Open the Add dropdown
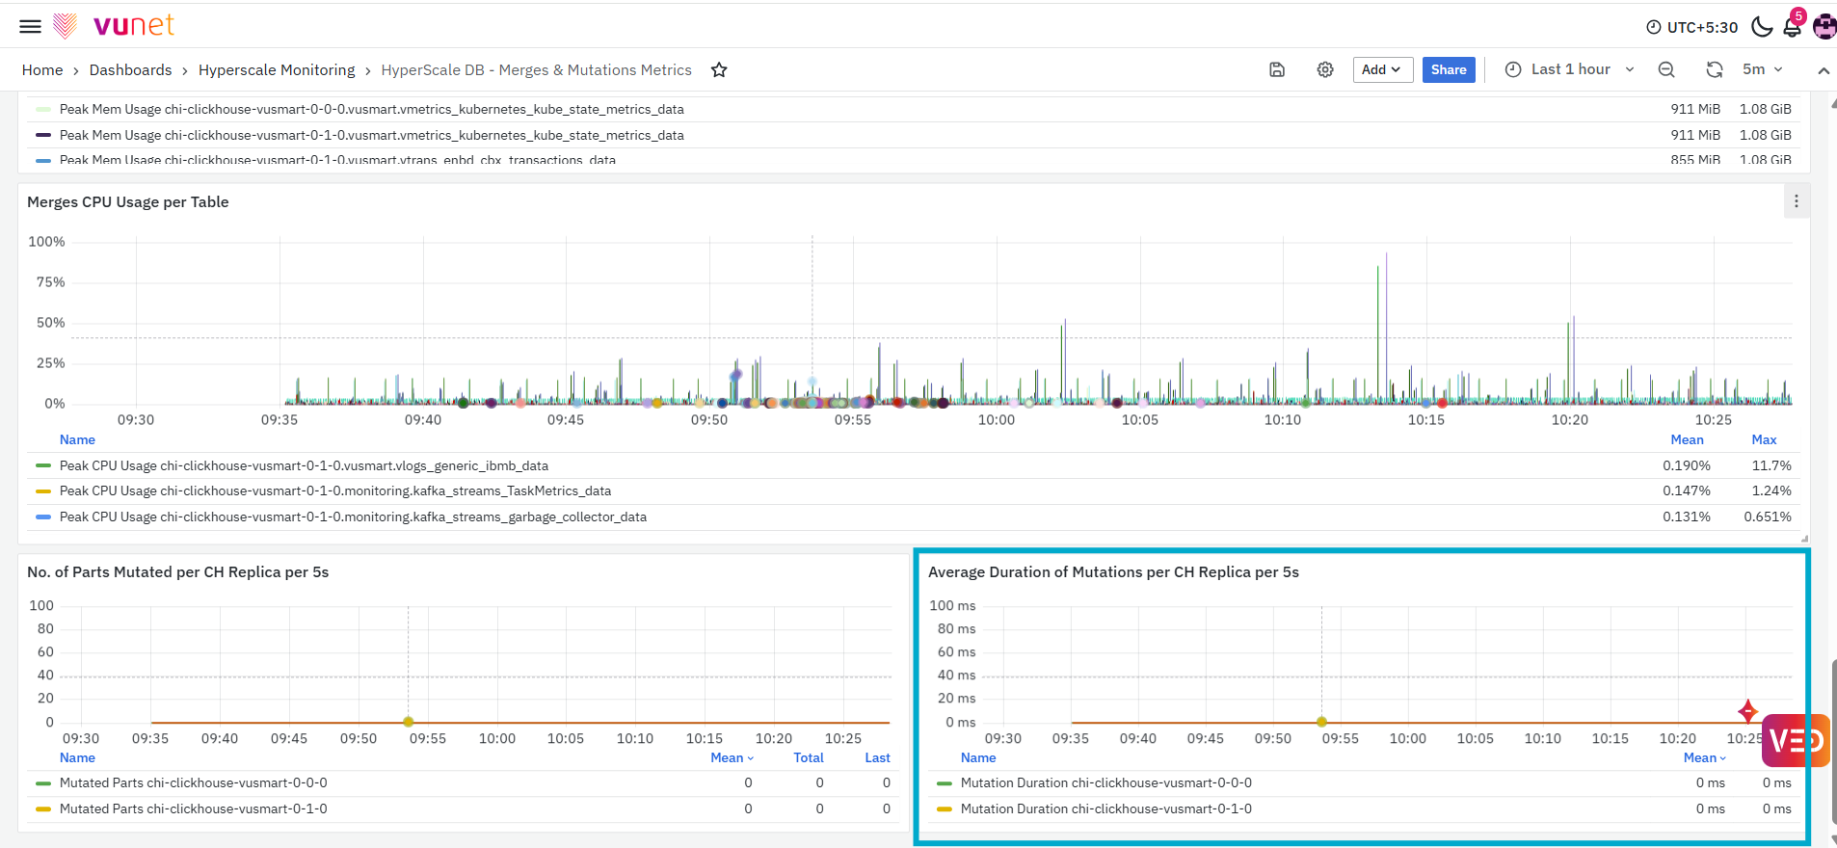Screen dimensions: 1837x848 click(x=1382, y=69)
